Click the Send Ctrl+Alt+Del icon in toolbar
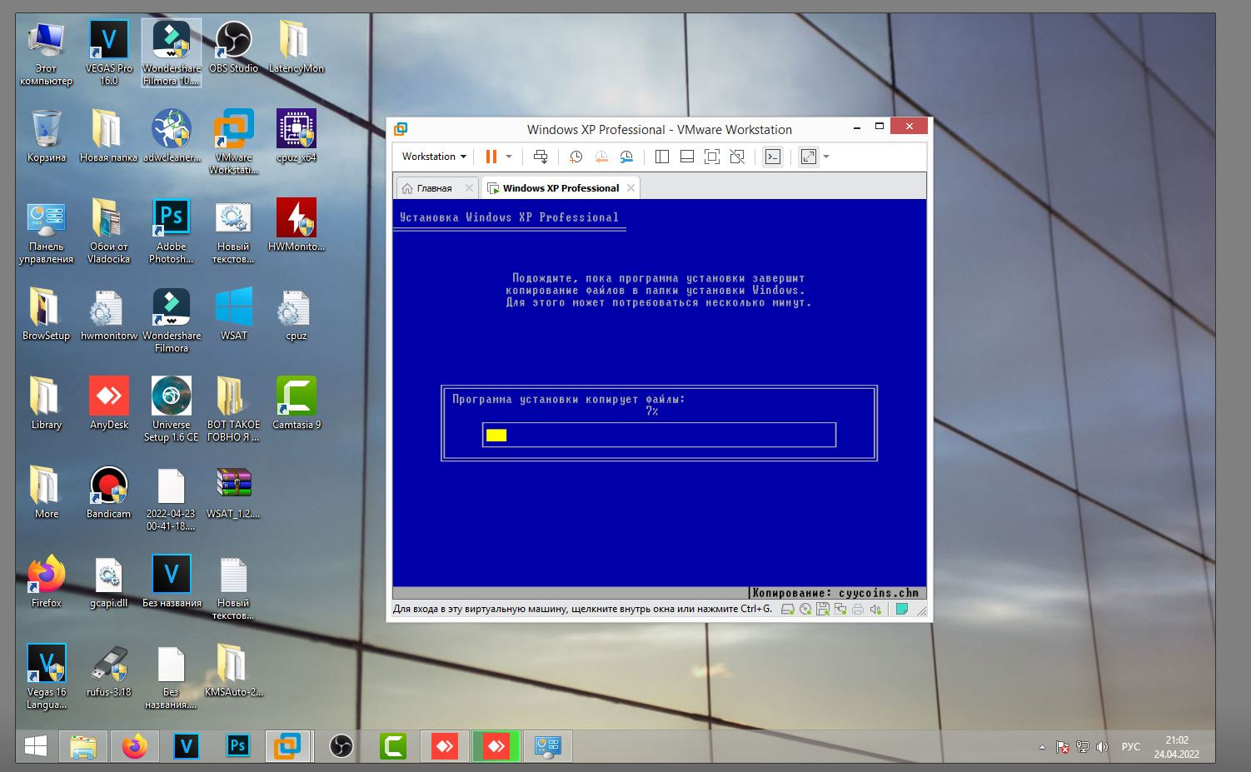This screenshot has width=1251, height=772. pyautogui.click(x=541, y=157)
